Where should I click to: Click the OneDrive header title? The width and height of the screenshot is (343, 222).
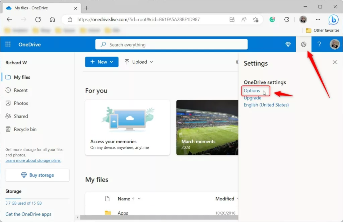[x=29, y=45]
